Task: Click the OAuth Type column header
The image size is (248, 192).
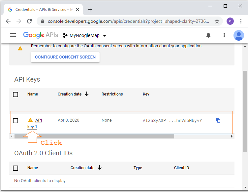Action: coord(138,168)
